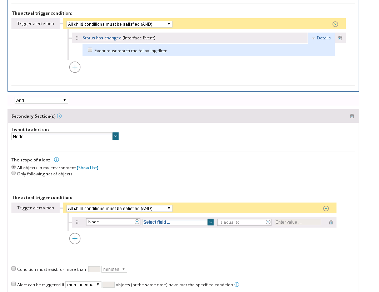This screenshot has height=292, width=379.
Task: Open the Node object type dropdown
Action: pyautogui.click(x=113, y=222)
